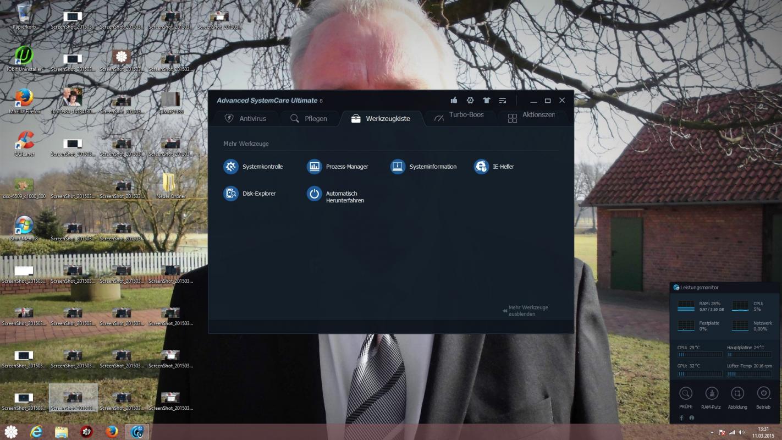Click the Leistungsmonitor title logo
Screen dimensions: 782x440
point(676,287)
